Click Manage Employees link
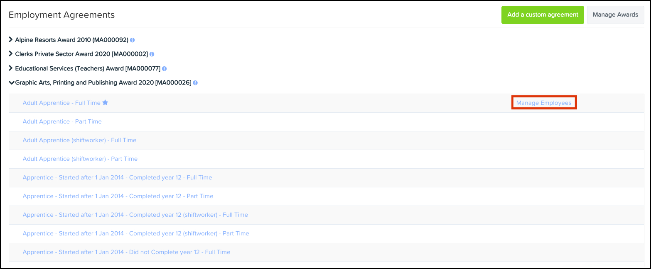The width and height of the screenshot is (651, 269). point(544,103)
